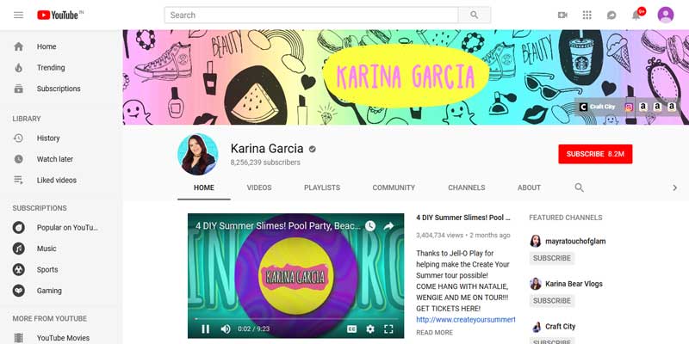This screenshot has width=689, height=344.
Task: Click the video title overlay text
Action: (278, 226)
